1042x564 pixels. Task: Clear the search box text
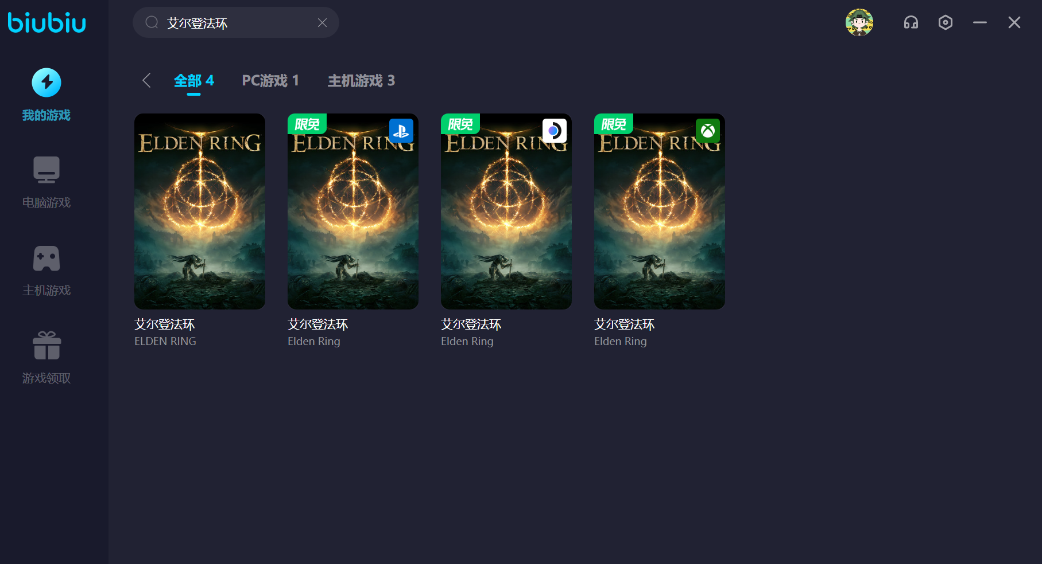pyautogui.click(x=322, y=22)
